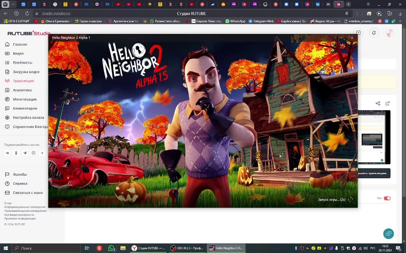Open Информационные сообщения footer link

tap(25, 207)
